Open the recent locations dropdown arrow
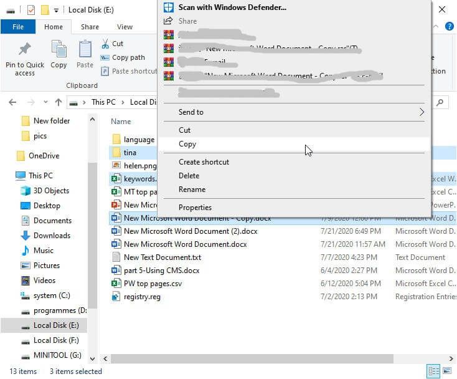This screenshot has width=457, height=379. point(45,102)
